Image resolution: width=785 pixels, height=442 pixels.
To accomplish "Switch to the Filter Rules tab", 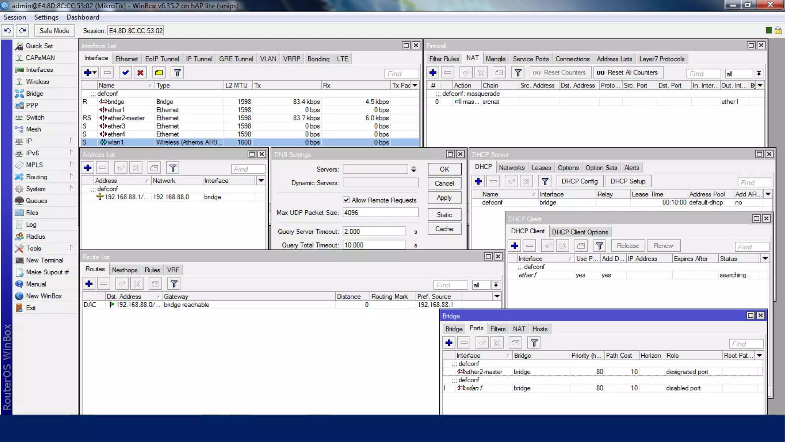I will pos(444,59).
